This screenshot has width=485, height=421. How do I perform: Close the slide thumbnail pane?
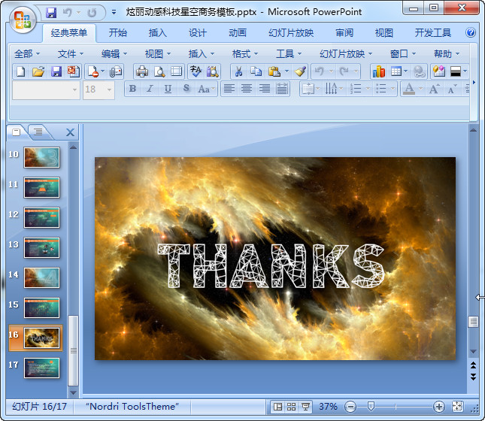70,132
